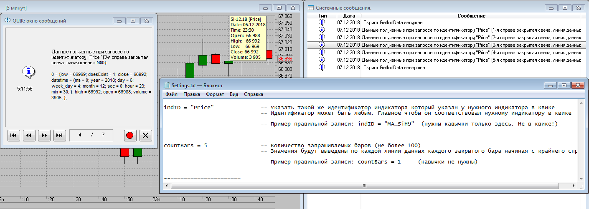This screenshot has height=209, width=589.
Task: Select the 'Скрипт GetIndData завершён' message row
Action: coord(444,68)
